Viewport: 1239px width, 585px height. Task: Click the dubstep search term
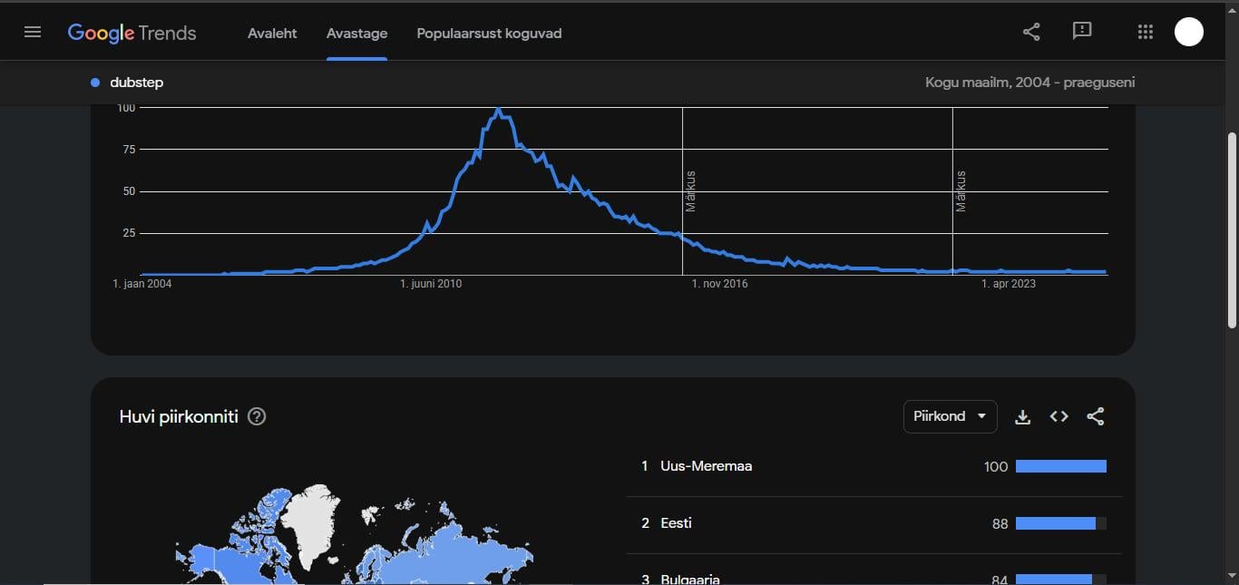[x=137, y=83]
